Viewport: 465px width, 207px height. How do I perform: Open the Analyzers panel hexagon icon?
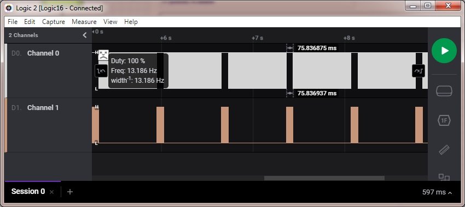tap(444, 120)
